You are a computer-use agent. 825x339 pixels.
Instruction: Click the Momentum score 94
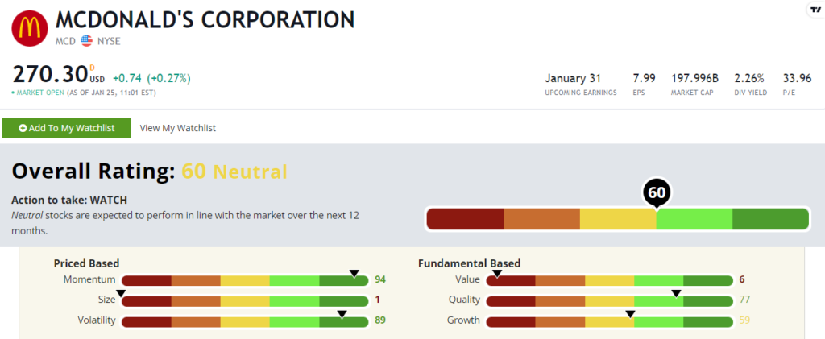[x=380, y=279]
